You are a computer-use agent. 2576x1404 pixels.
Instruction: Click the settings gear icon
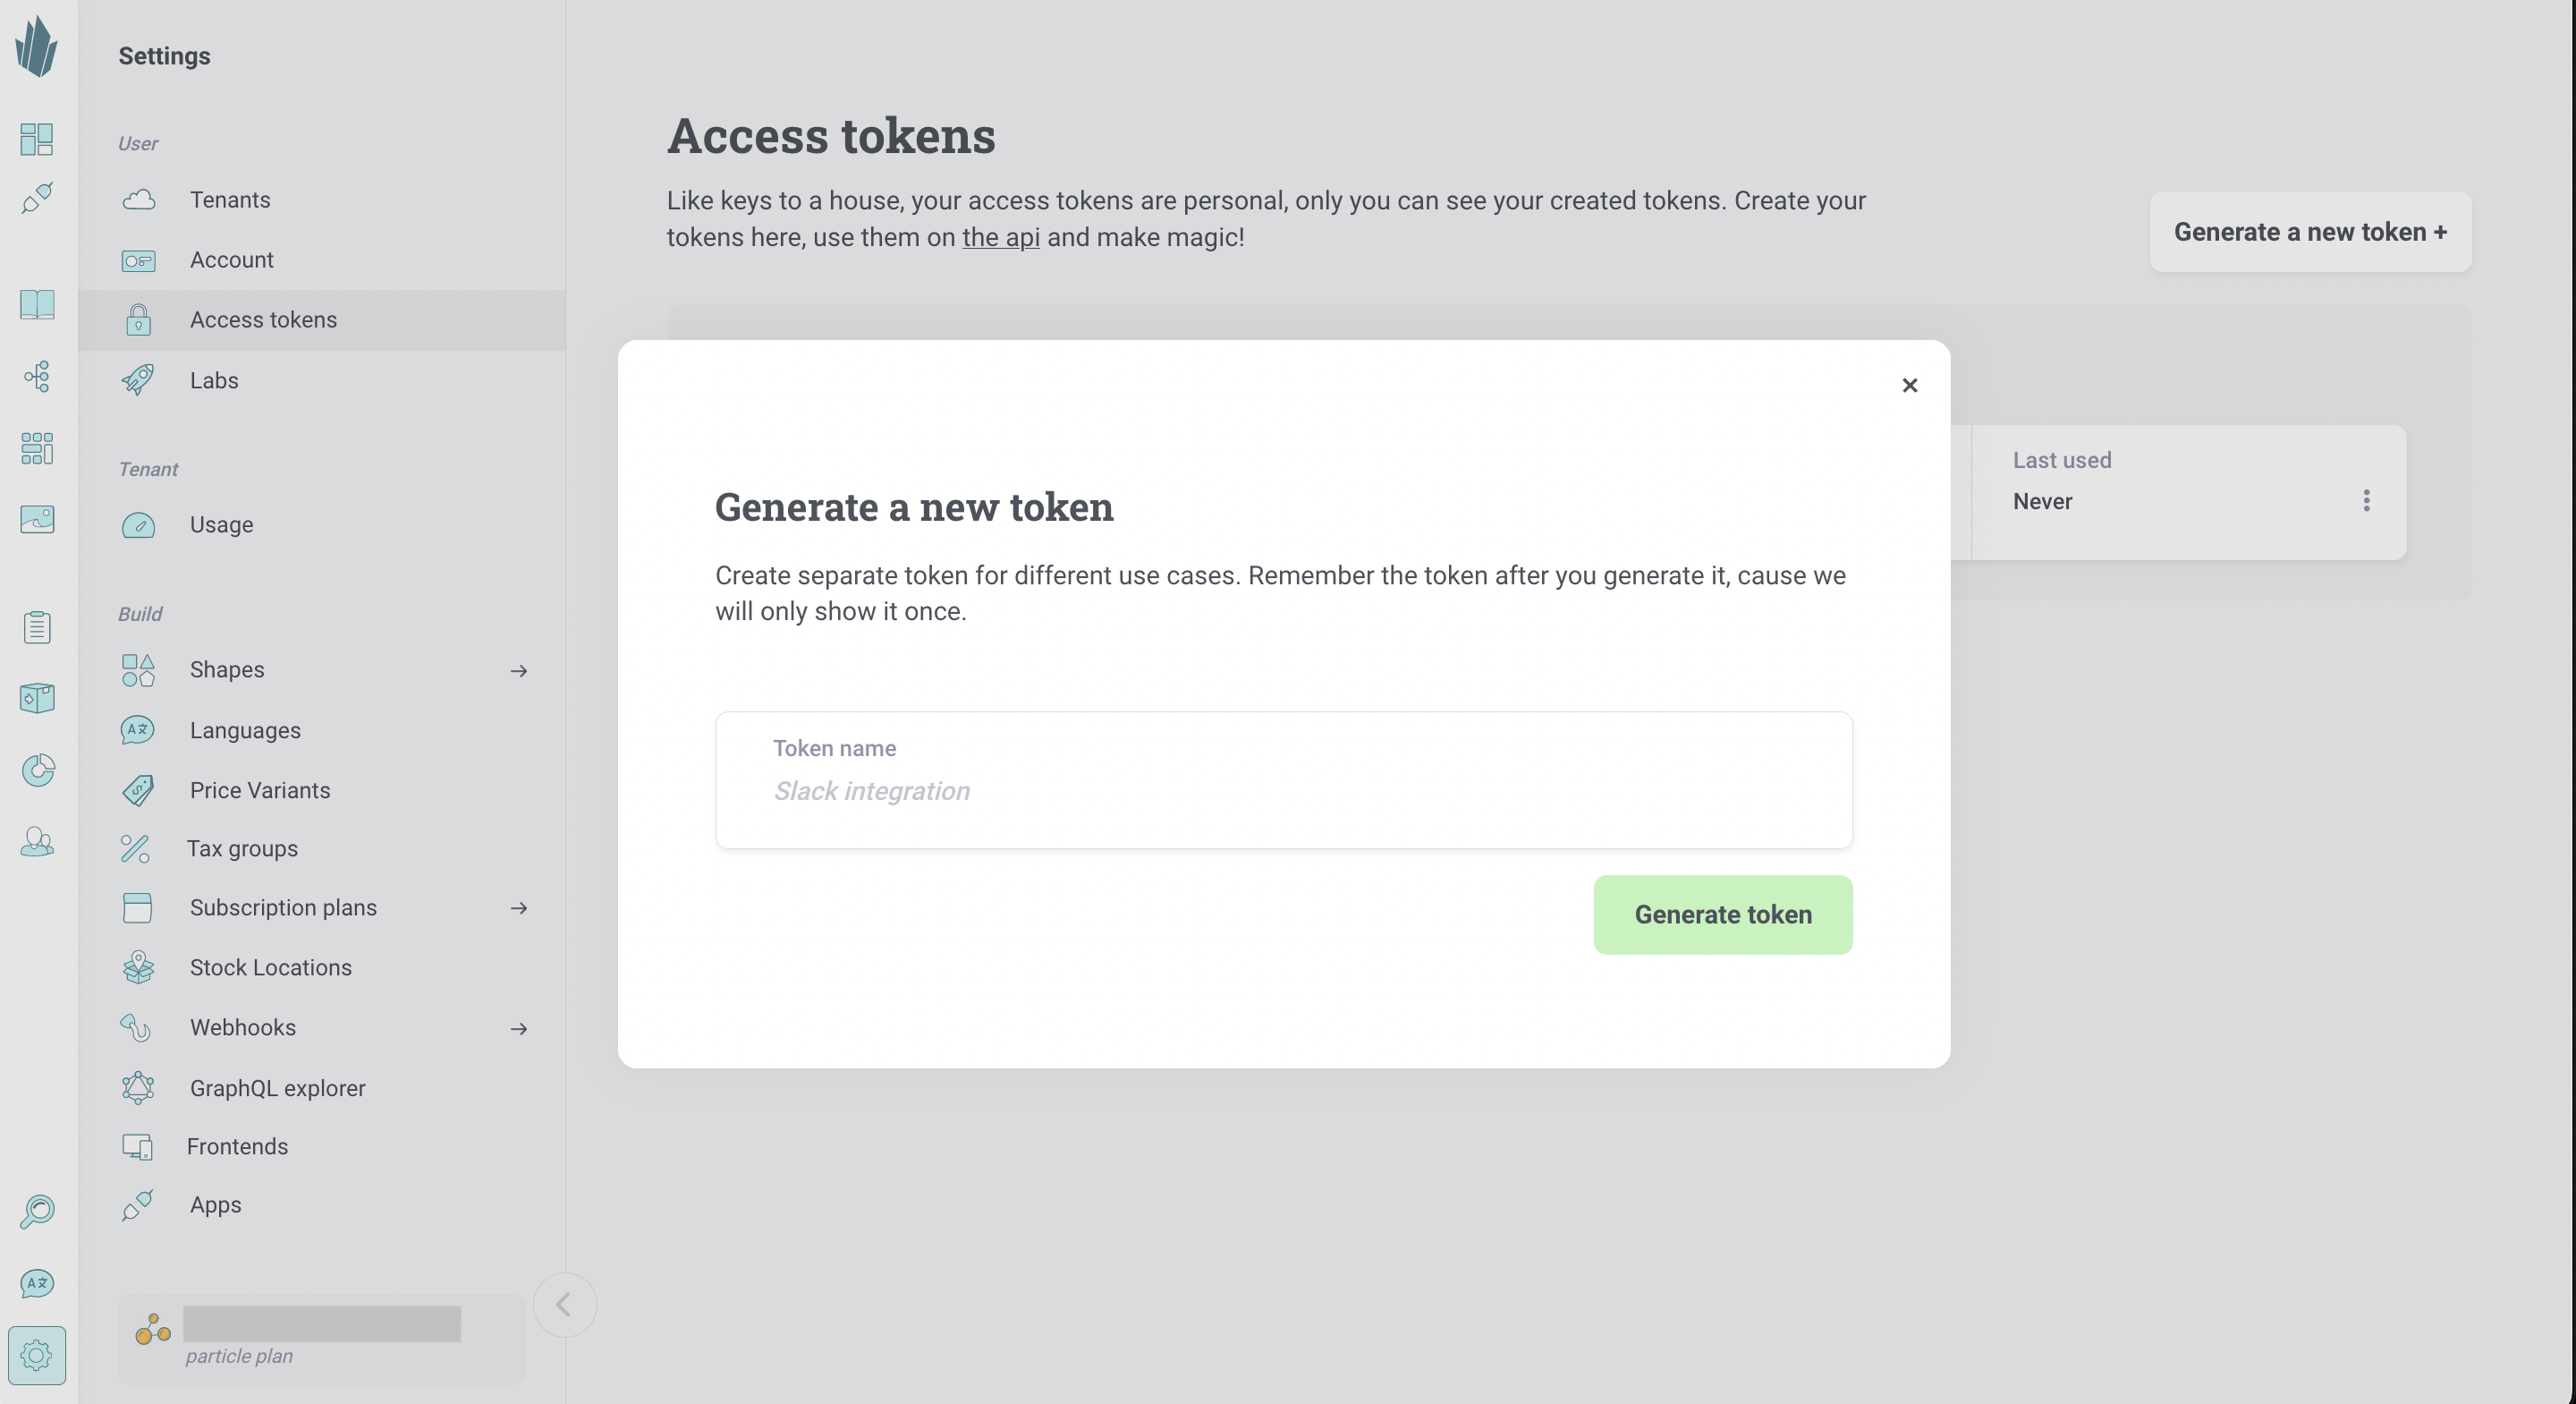(x=37, y=1355)
